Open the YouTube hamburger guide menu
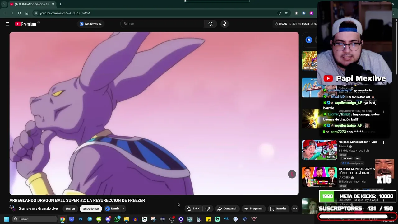 click(7, 24)
